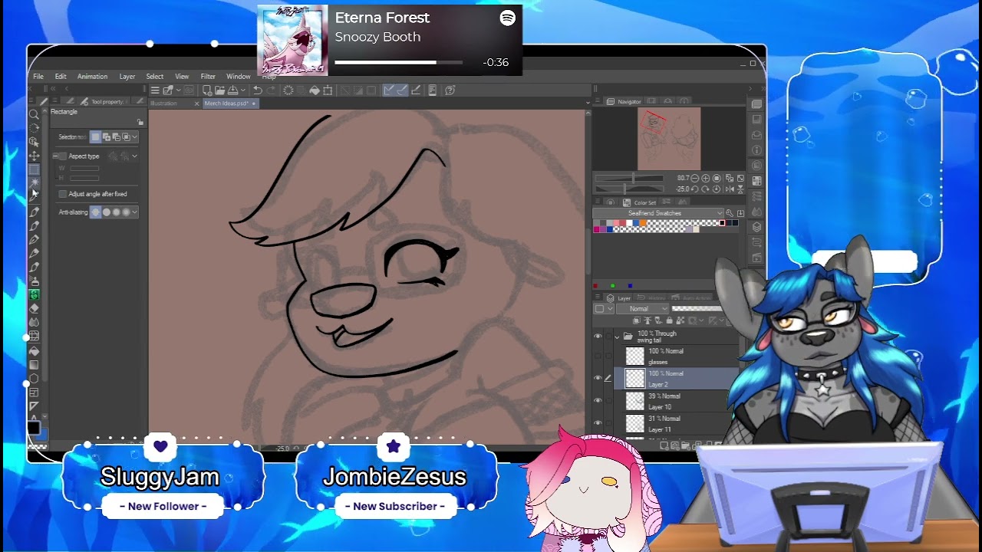982x552 pixels.
Task: Click the black main color swatch
Action: [x=33, y=427]
